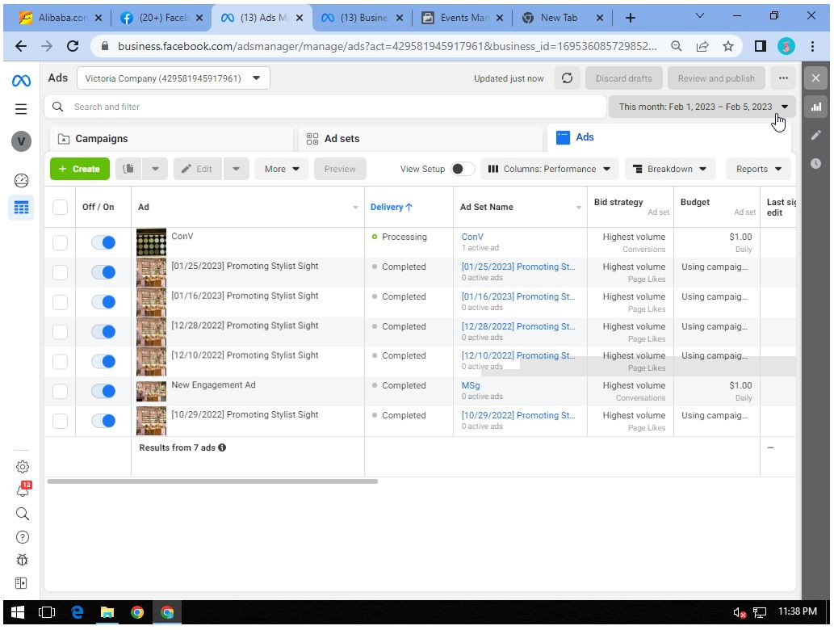Expand the More dropdown in toolbar

point(282,169)
